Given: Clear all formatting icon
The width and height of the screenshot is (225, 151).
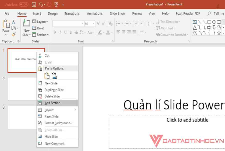Looking at the screenshot, I should pyautogui.click(x=110, y=24).
